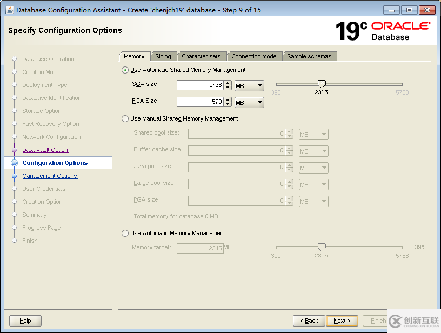Viewport: 441px width, 333px height.
Task: Click the Summary step
Action: click(34, 215)
